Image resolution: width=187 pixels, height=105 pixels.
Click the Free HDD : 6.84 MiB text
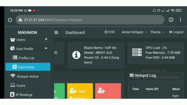(160, 57)
